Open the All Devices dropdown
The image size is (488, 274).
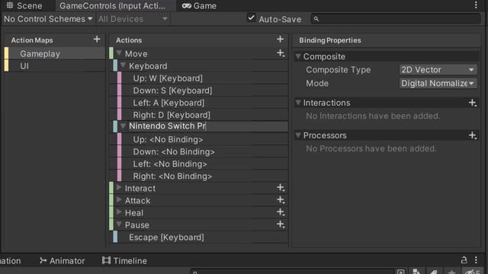pos(133,19)
